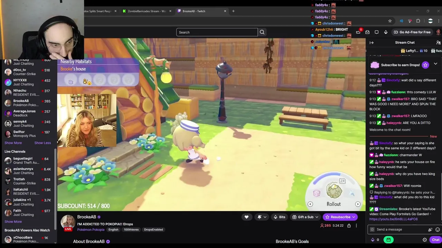Image resolution: width=442 pixels, height=248 pixels.
Task: Click first Show More in sidebar
Action: 13,143
